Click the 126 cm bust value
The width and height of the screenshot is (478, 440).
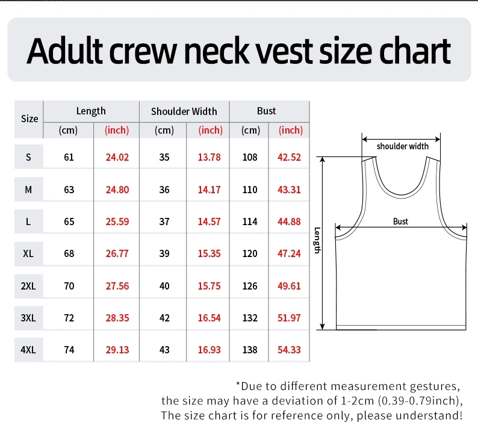tap(249, 286)
